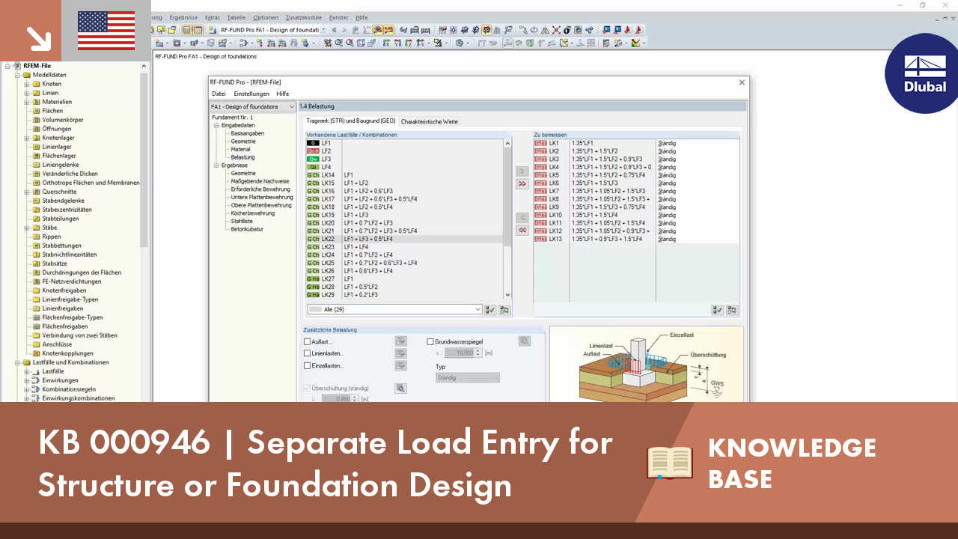Click the transfer-selected arrow between the load lists

(x=522, y=171)
